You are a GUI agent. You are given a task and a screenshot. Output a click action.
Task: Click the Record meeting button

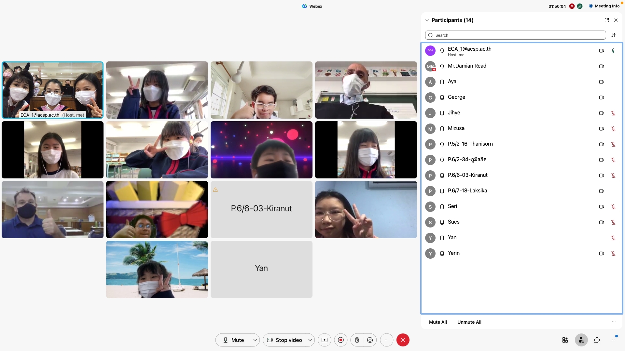point(341,340)
